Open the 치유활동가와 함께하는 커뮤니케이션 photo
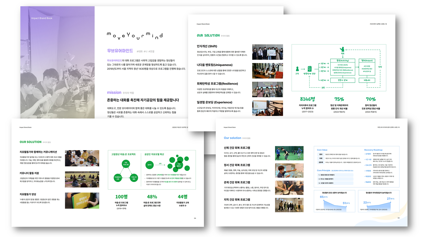421x237 pixels. 82,158
